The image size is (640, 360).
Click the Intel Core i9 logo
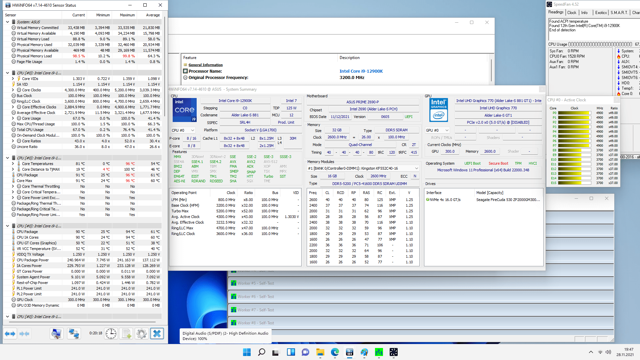[x=185, y=110]
